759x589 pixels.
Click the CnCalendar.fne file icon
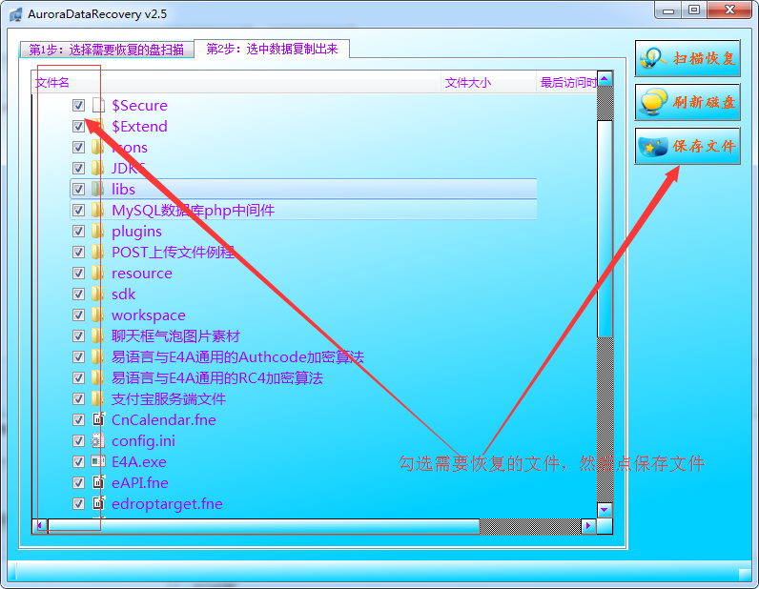(x=97, y=420)
